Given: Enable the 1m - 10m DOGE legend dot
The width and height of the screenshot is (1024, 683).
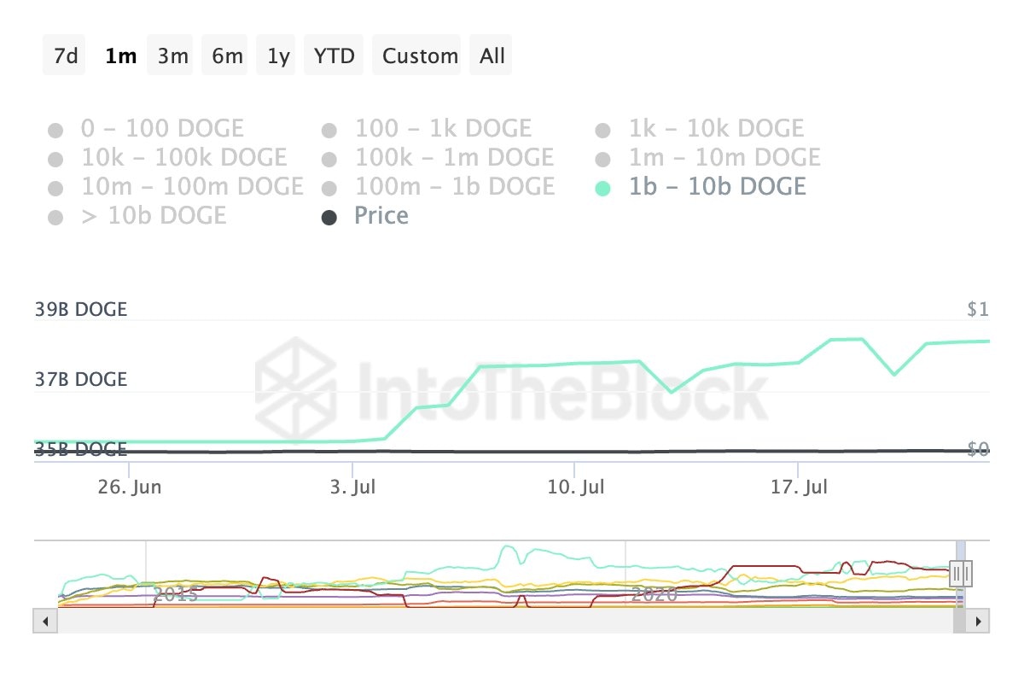Looking at the screenshot, I should (x=603, y=160).
